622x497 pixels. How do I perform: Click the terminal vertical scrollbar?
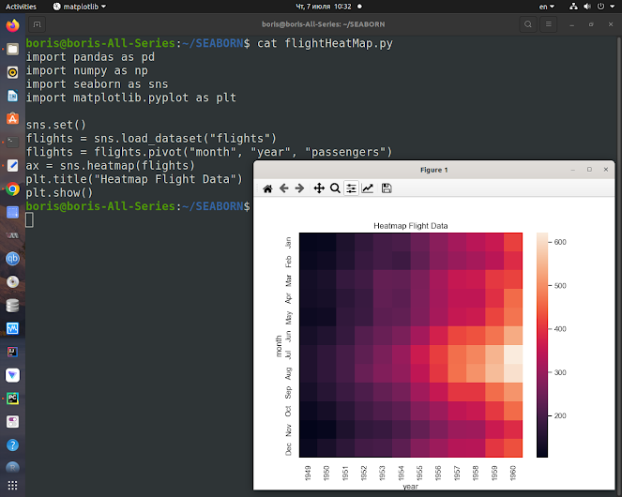pos(619,265)
